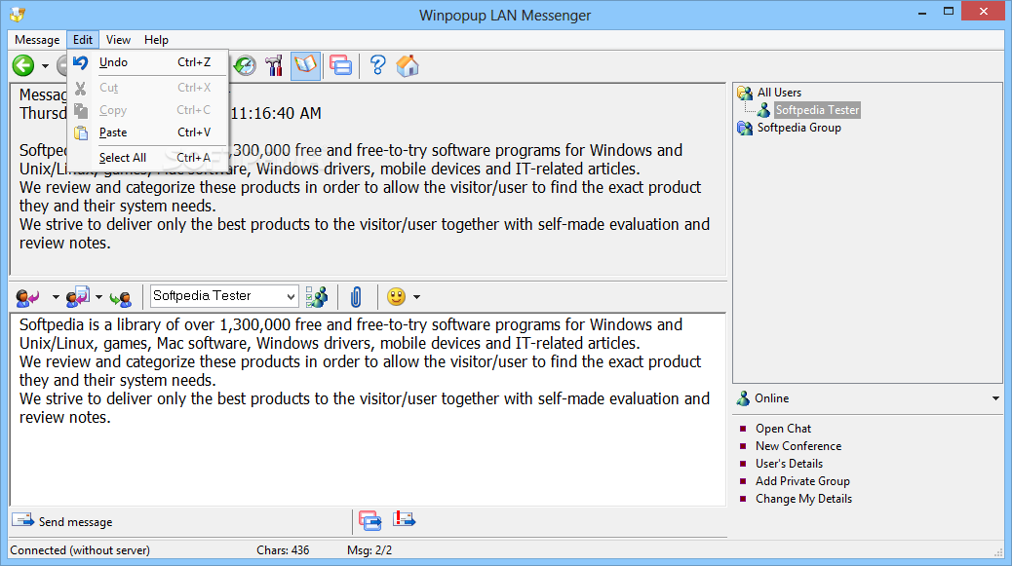Open the View menu
Viewport: 1012px width, 566px height.
(118, 39)
